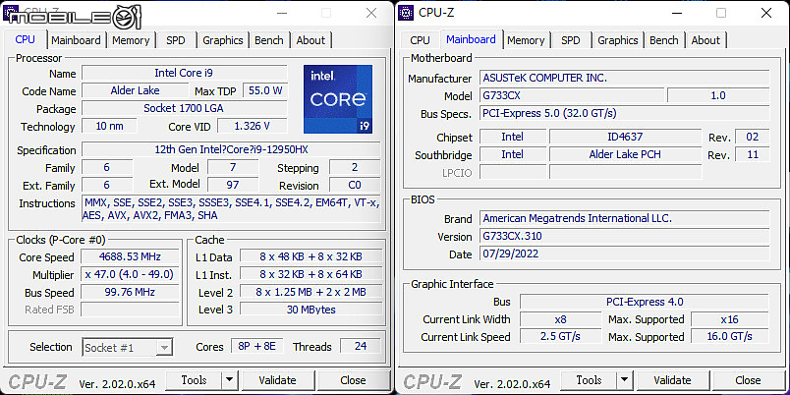Click Validate button in left window
The height and width of the screenshot is (395, 790).
click(x=278, y=380)
